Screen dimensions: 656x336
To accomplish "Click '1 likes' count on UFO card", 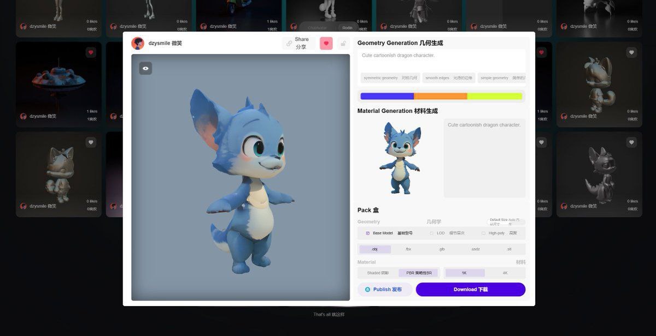I will coord(92,111).
